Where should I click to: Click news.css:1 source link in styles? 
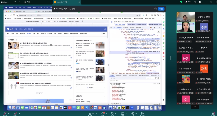click(x=157, y=84)
